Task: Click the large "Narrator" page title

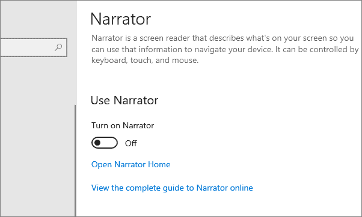Action: click(x=121, y=19)
